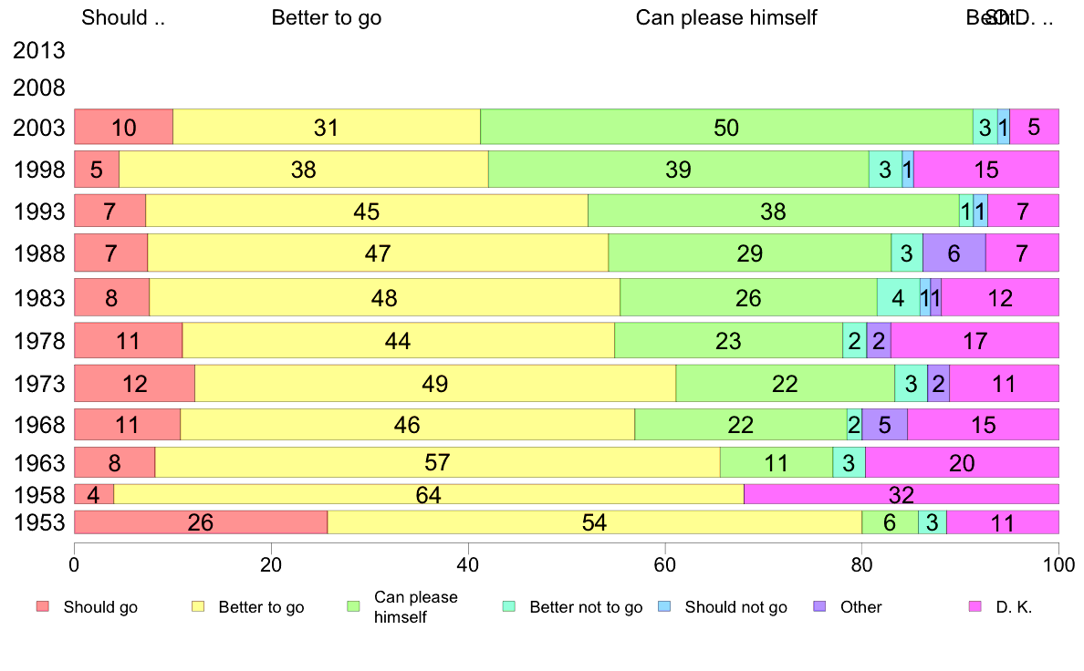Select the 1973 yellow segment labeled 49

coord(435,383)
